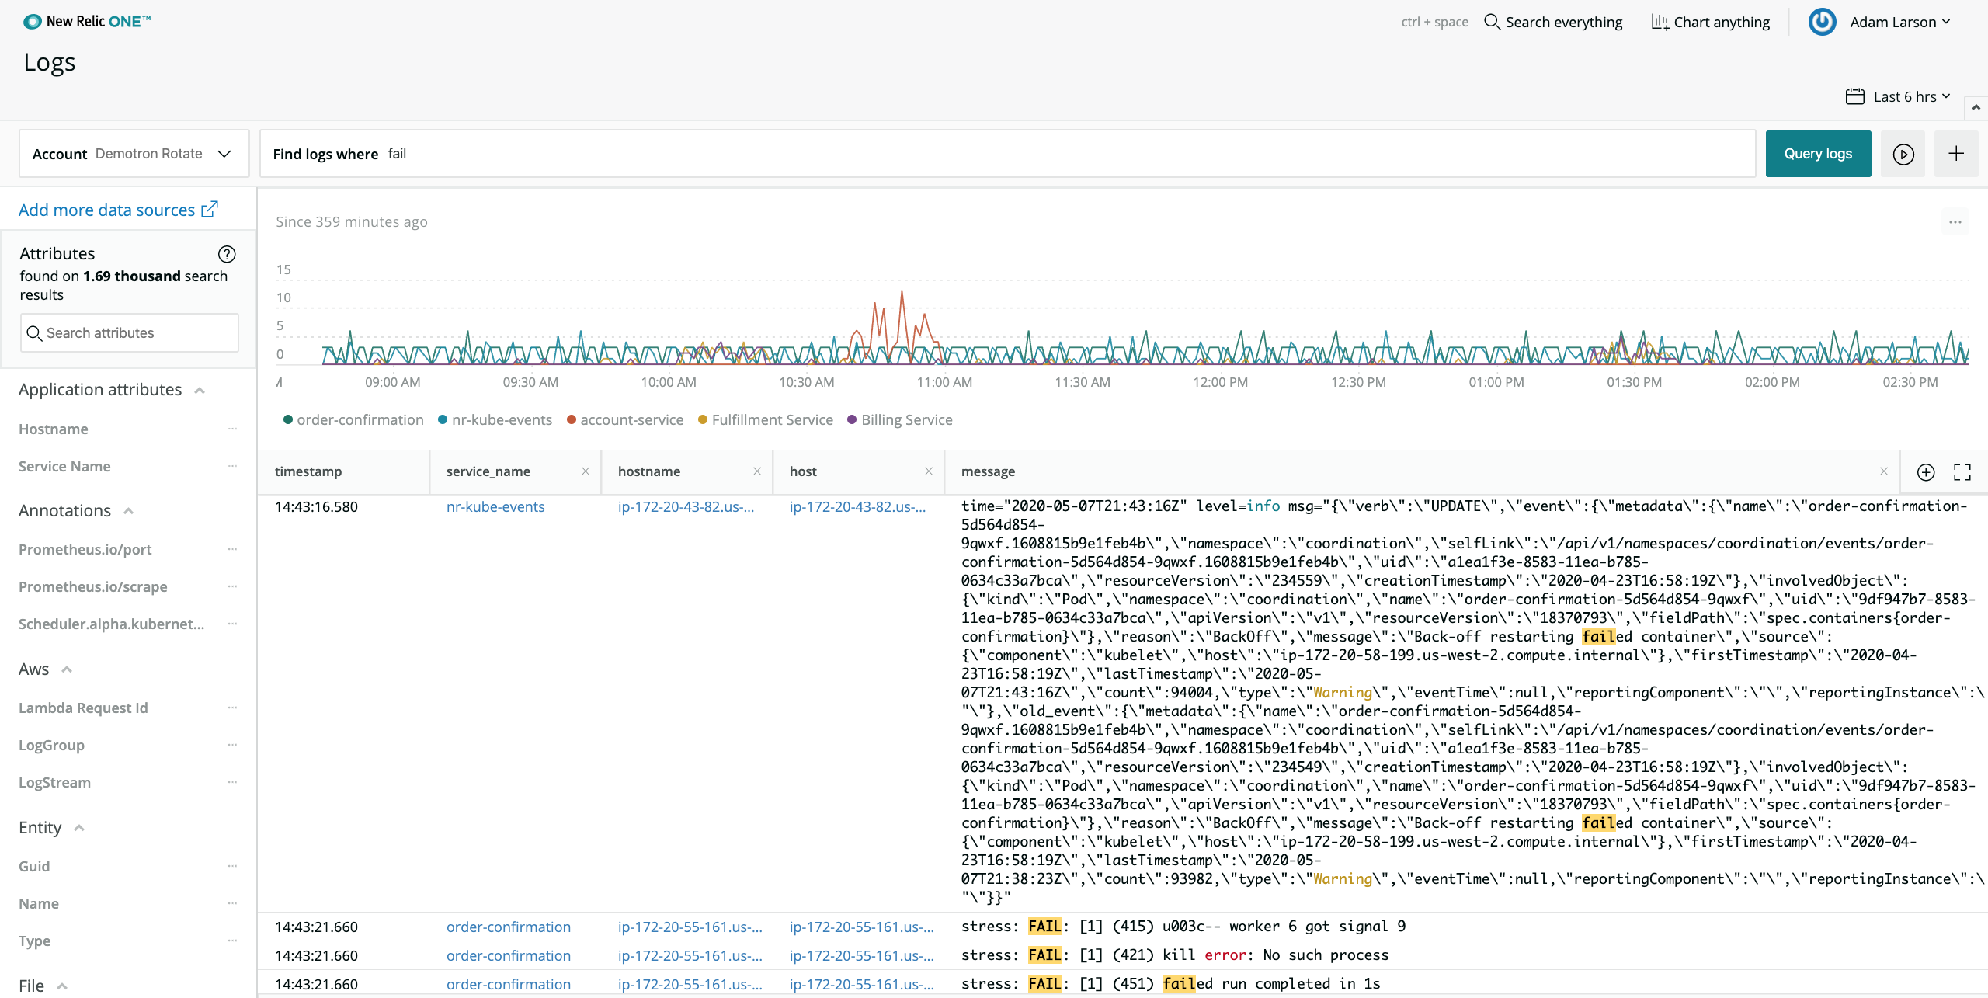Open options dots next to Guid
Screen dimensions: 1988x998
[232, 866]
